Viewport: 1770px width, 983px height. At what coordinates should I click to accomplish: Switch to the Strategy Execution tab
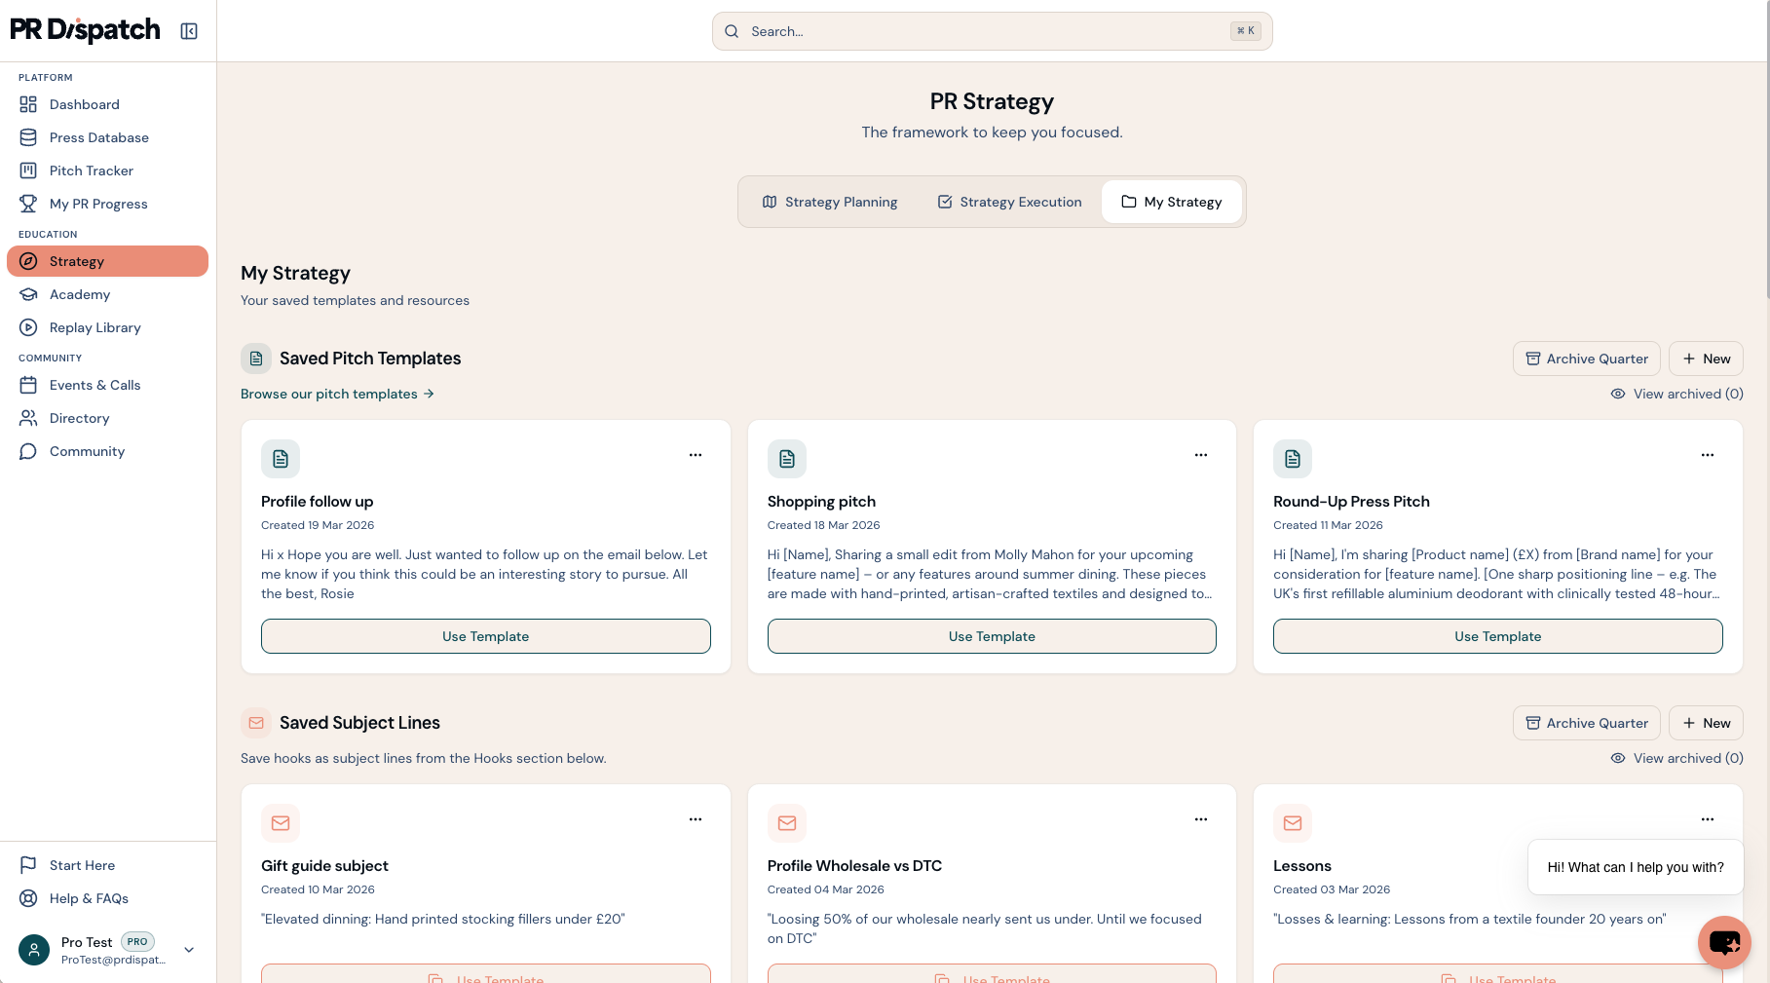pos(1009,202)
